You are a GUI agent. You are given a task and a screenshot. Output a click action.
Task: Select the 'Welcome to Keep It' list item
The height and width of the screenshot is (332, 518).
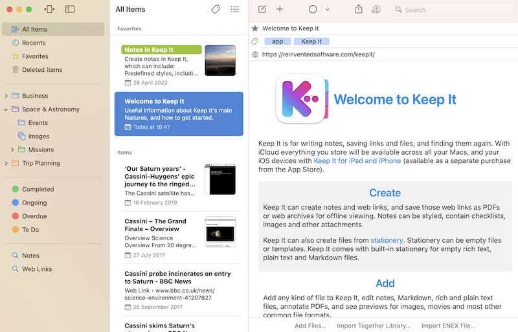pos(179,114)
